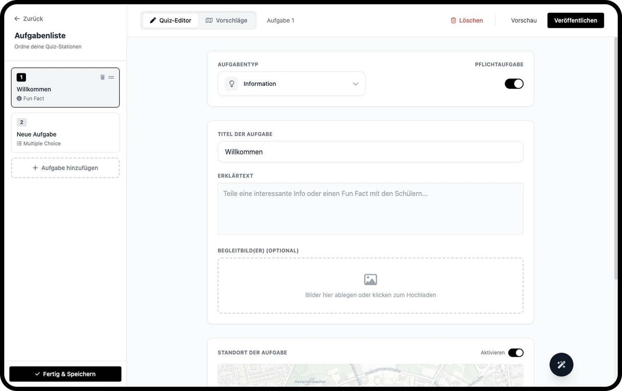622x391 pixels.
Task: Open the Aufgabentyp Information dropdown
Action: coord(292,84)
